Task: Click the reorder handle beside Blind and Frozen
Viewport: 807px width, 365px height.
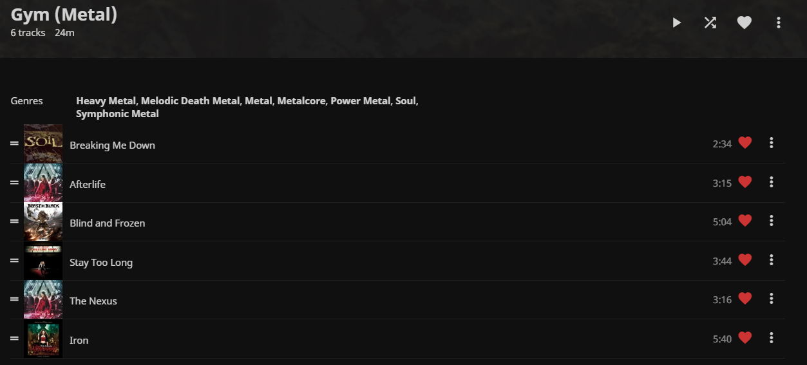Action: coord(14,221)
